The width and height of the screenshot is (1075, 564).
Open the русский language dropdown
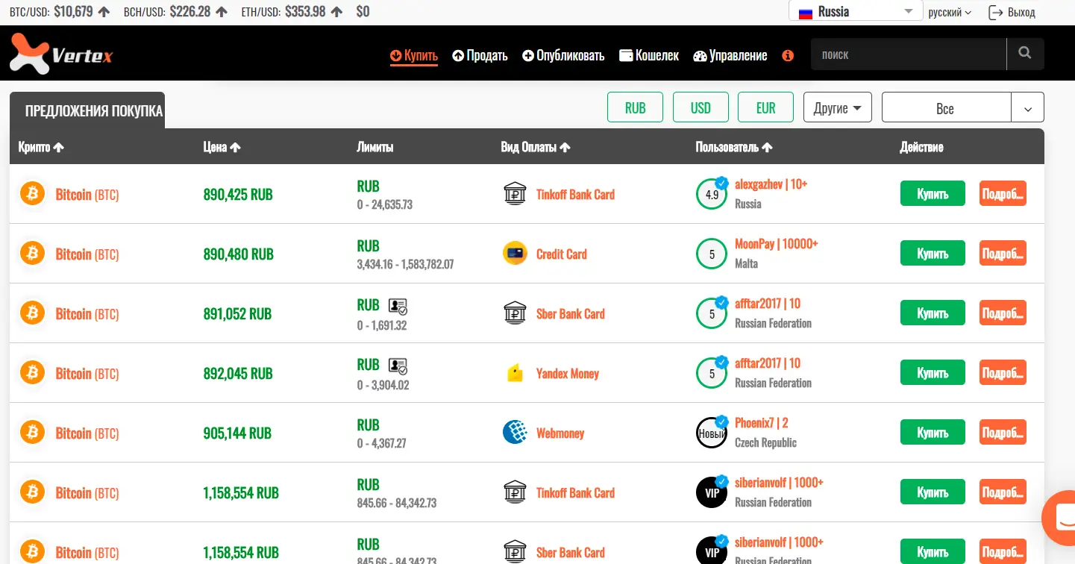[x=950, y=12]
